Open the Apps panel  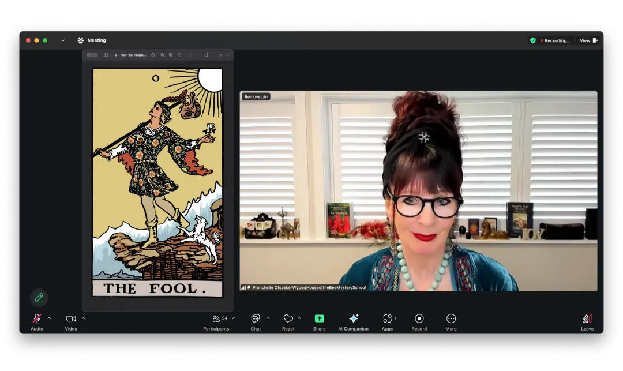pyautogui.click(x=387, y=319)
